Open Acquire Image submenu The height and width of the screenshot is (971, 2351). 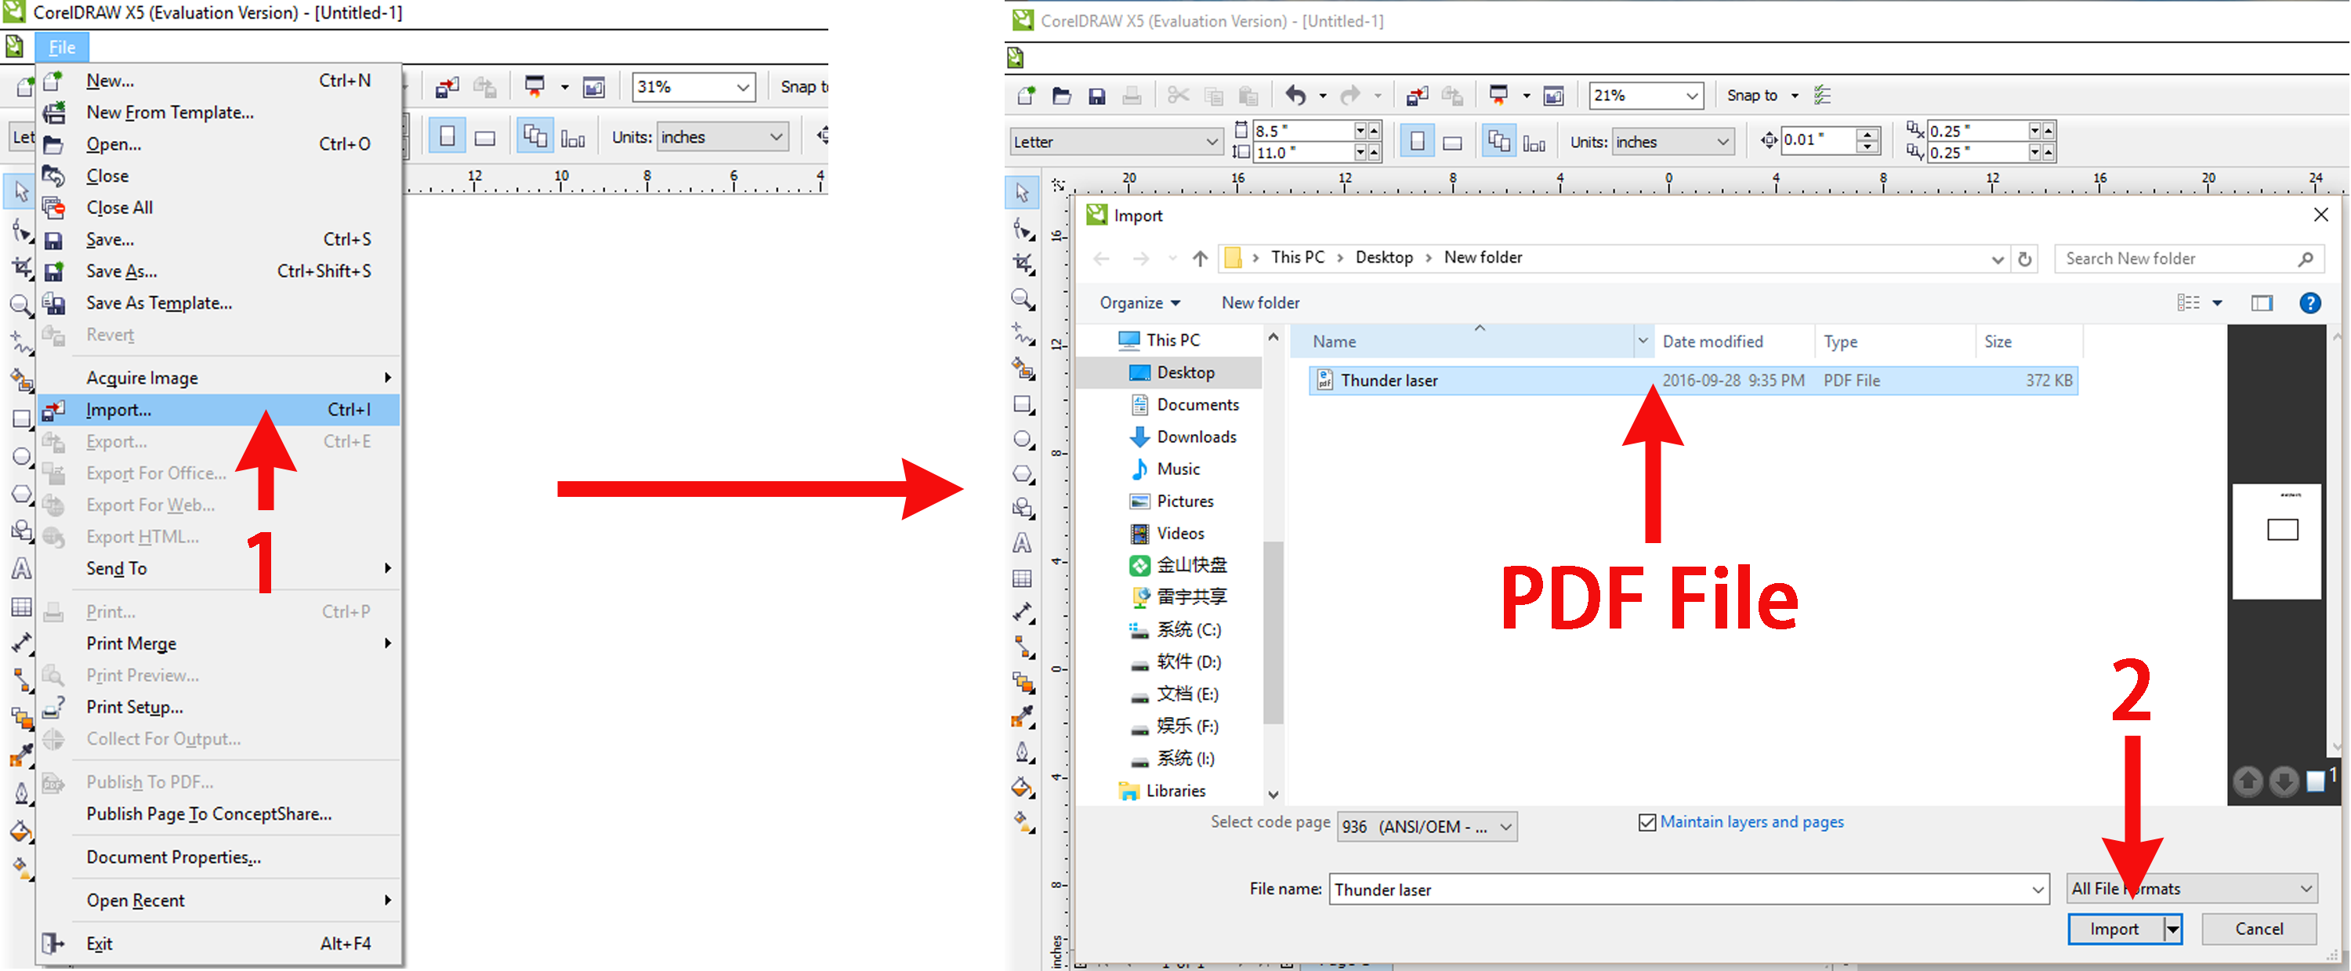pos(219,378)
